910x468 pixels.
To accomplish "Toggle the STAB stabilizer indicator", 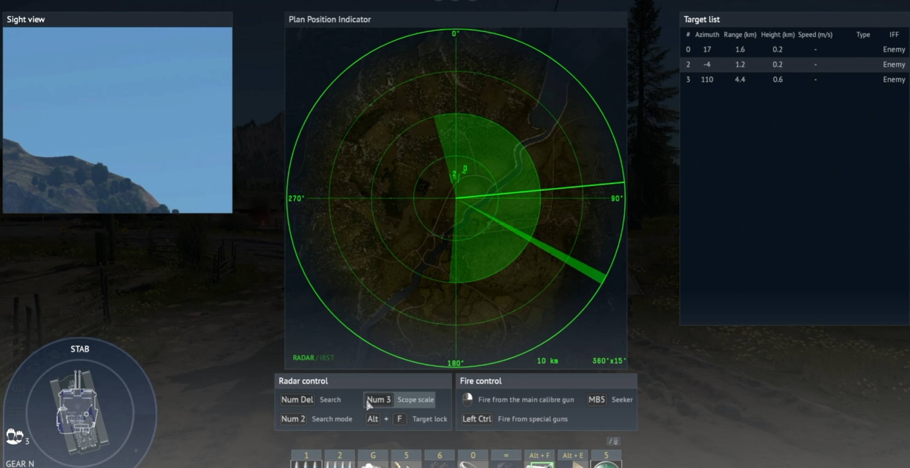I will click(x=80, y=349).
